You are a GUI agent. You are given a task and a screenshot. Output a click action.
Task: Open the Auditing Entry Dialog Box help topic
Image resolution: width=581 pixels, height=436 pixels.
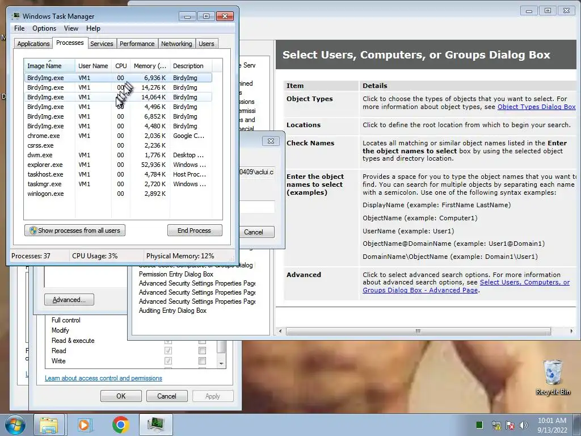click(x=172, y=311)
